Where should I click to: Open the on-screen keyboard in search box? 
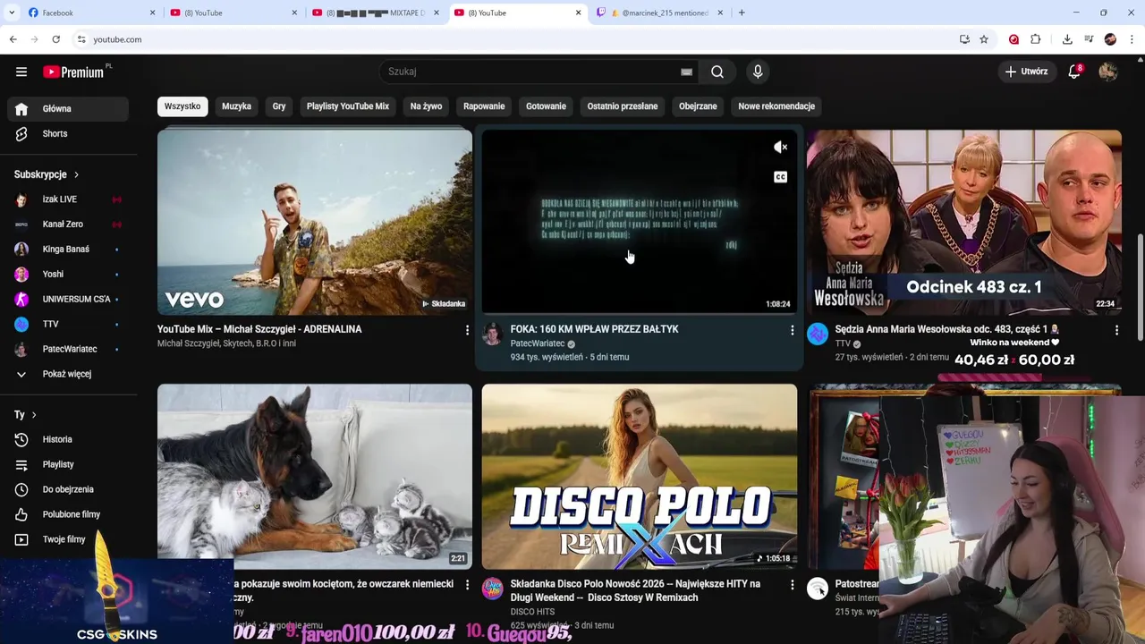click(x=686, y=72)
